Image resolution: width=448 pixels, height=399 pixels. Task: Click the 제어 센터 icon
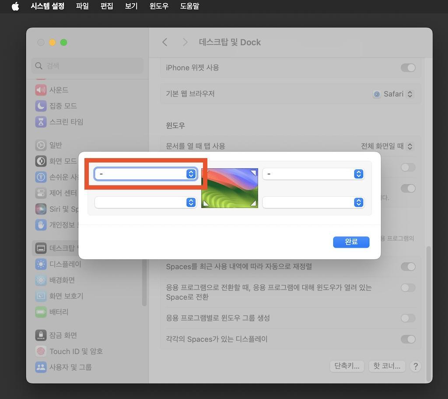click(41, 193)
